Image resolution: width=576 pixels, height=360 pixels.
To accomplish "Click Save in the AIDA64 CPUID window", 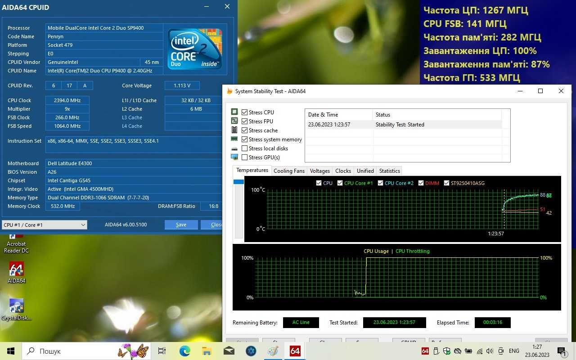I will tap(181, 225).
